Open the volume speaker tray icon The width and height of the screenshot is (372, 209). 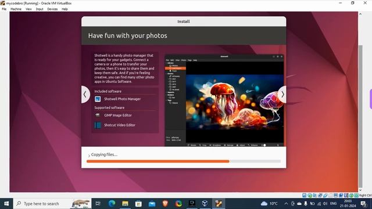(325, 204)
